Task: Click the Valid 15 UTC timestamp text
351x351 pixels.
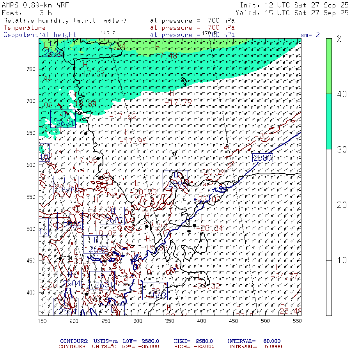Action: tap(294, 12)
